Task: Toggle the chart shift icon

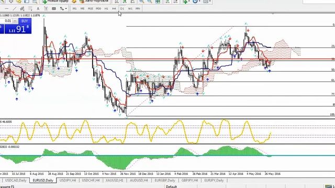Action: (x=176, y=1)
